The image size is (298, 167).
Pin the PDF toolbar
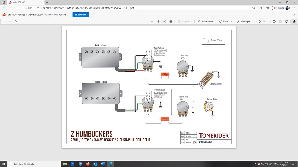[294, 22]
